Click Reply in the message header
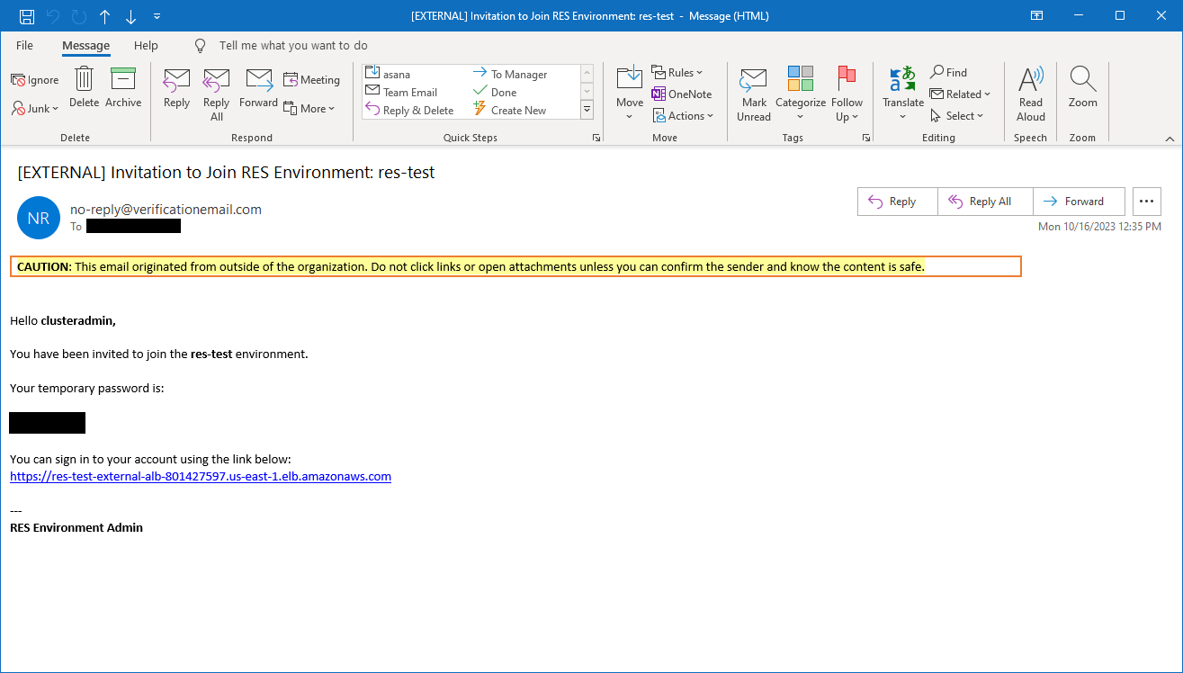Image resolution: width=1183 pixels, height=673 pixels. click(x=896, y=201)
